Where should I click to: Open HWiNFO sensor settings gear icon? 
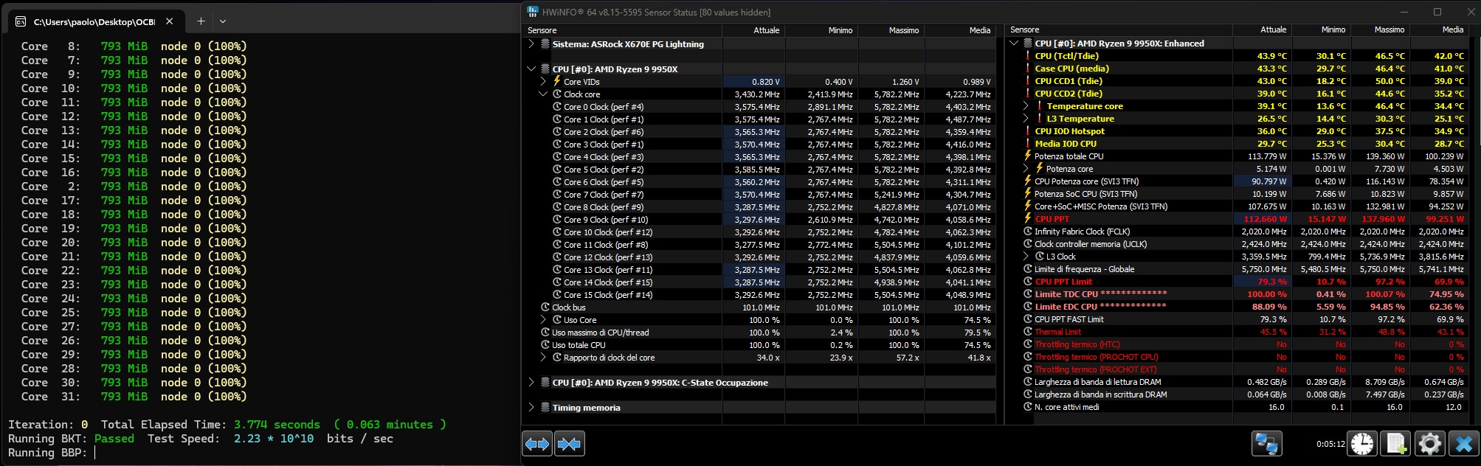tap(1429, 444)
